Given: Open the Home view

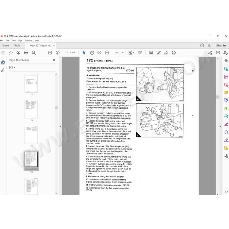Looking at the screenshot, I should coord(6,45).
